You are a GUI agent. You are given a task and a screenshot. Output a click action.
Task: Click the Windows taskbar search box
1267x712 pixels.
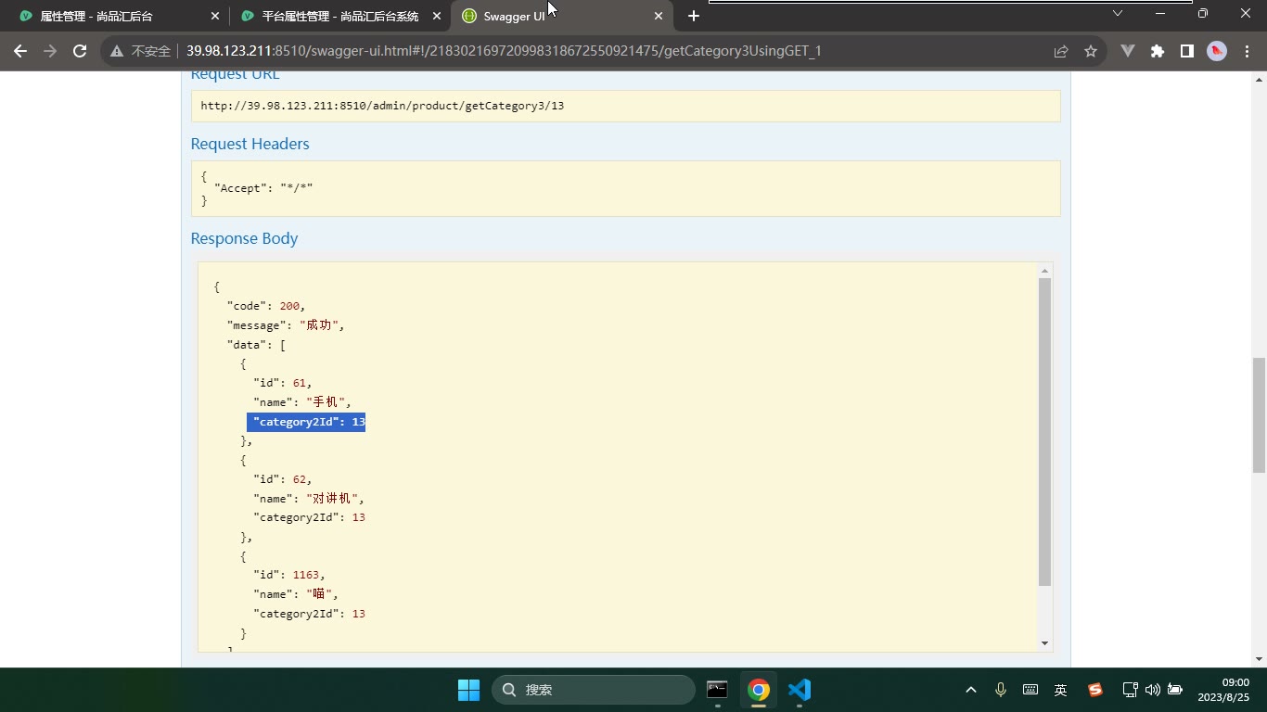click(x=594, y=690)
